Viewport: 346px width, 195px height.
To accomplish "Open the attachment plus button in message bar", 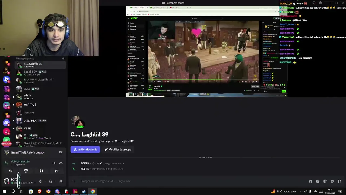I will (x=74, y=181).
